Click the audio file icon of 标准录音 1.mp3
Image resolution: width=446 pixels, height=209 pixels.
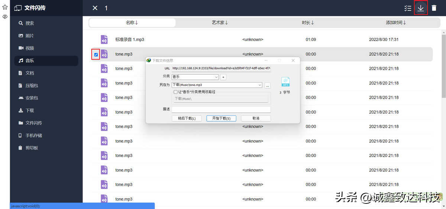(104, 39)
